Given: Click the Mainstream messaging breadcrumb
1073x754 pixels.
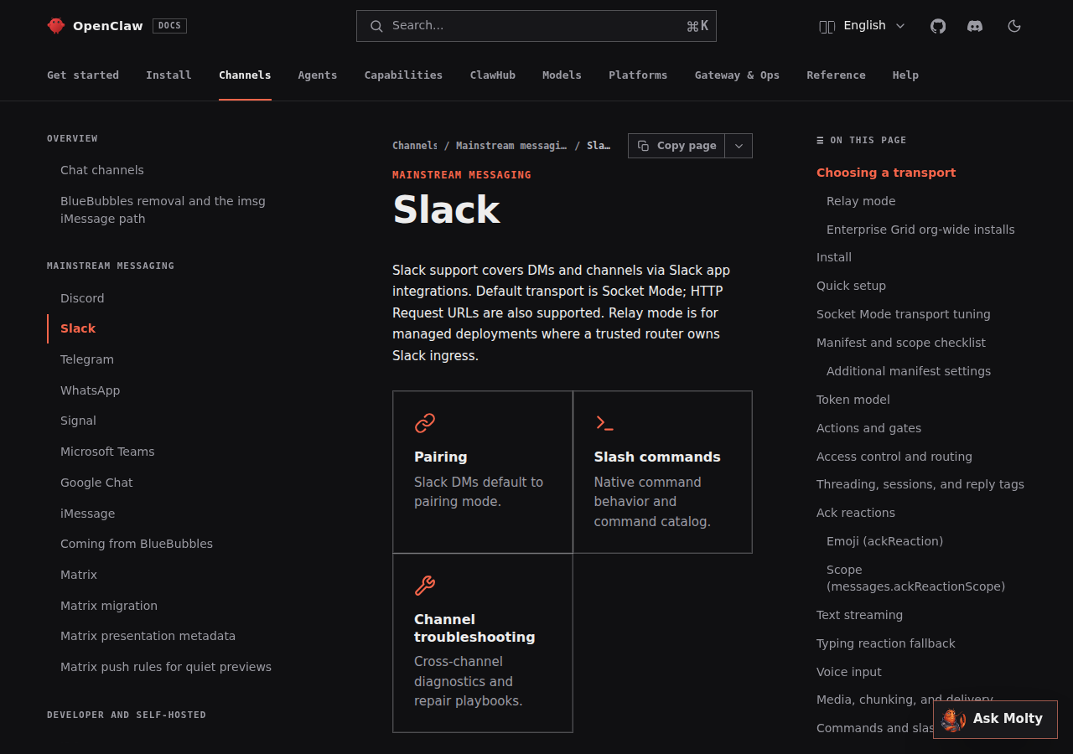Looking at the screenshot, I should point(511,146).
